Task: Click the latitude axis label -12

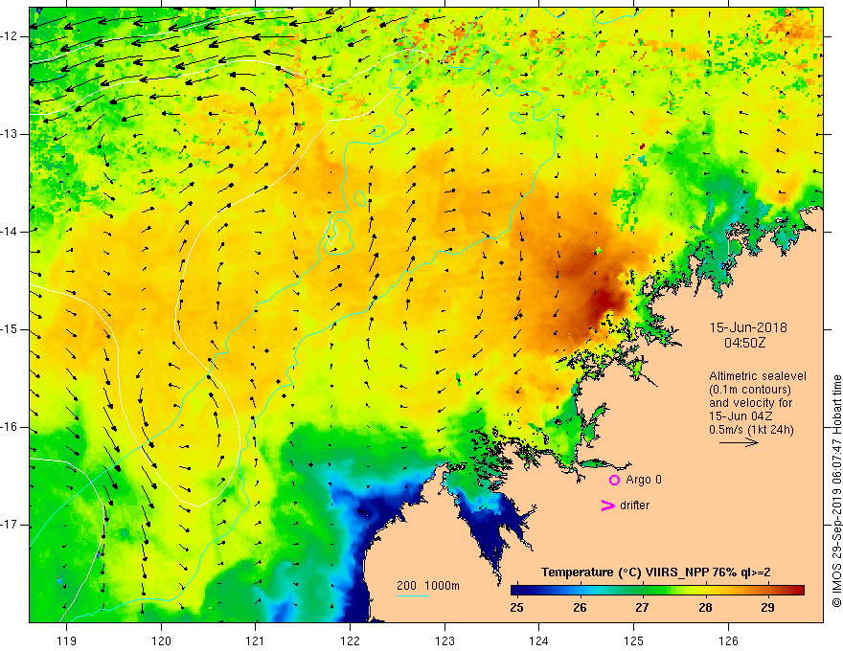Action: coord(11,36)
